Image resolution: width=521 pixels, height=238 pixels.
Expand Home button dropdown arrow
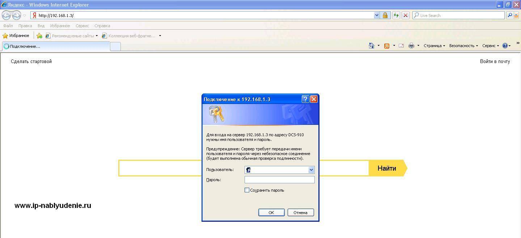point(378,46)
